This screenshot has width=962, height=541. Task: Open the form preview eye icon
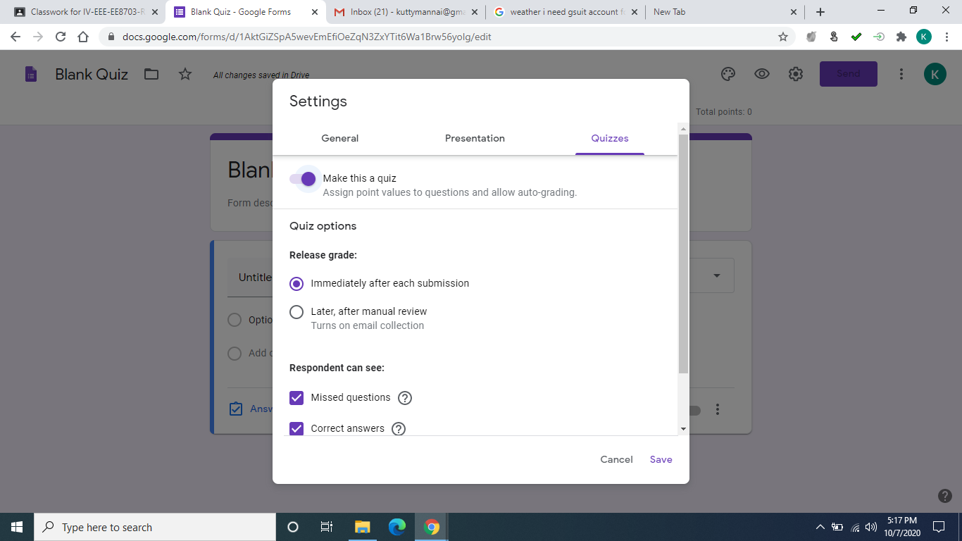tap(762, 74)
